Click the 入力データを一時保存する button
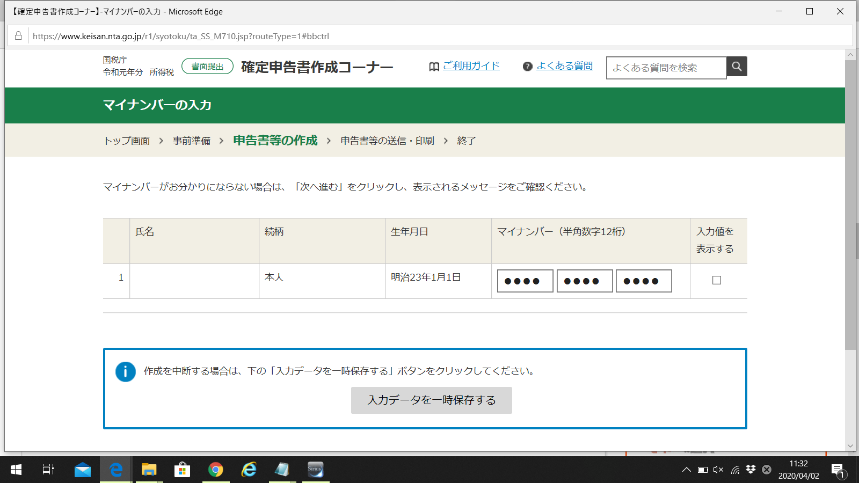Viewport: 859px width, 483px height. pos(431,400)
